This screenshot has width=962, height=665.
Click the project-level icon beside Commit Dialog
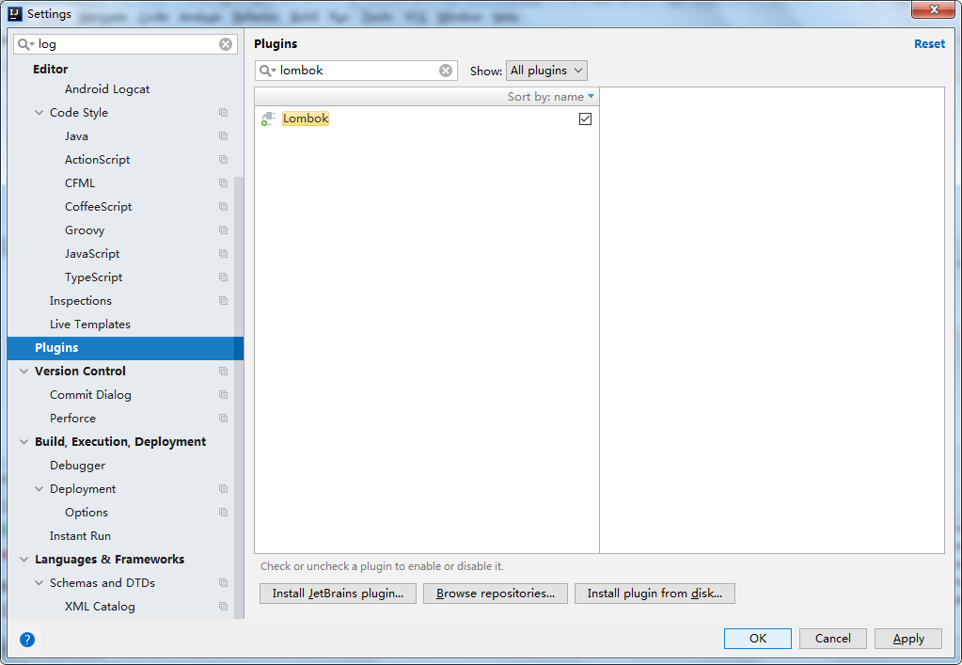coord(223,395)
